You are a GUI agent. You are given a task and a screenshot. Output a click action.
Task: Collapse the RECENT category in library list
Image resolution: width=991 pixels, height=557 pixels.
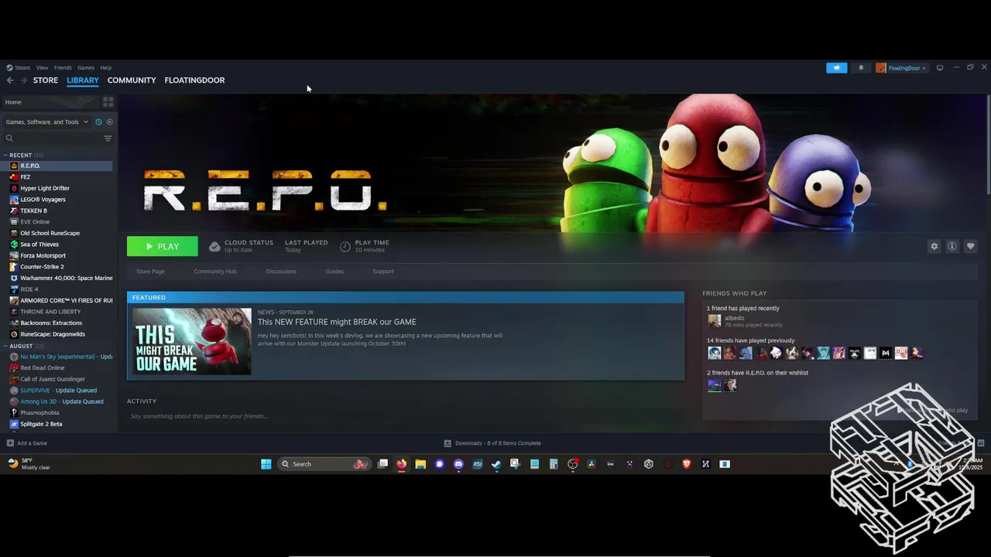click(6, 155)
